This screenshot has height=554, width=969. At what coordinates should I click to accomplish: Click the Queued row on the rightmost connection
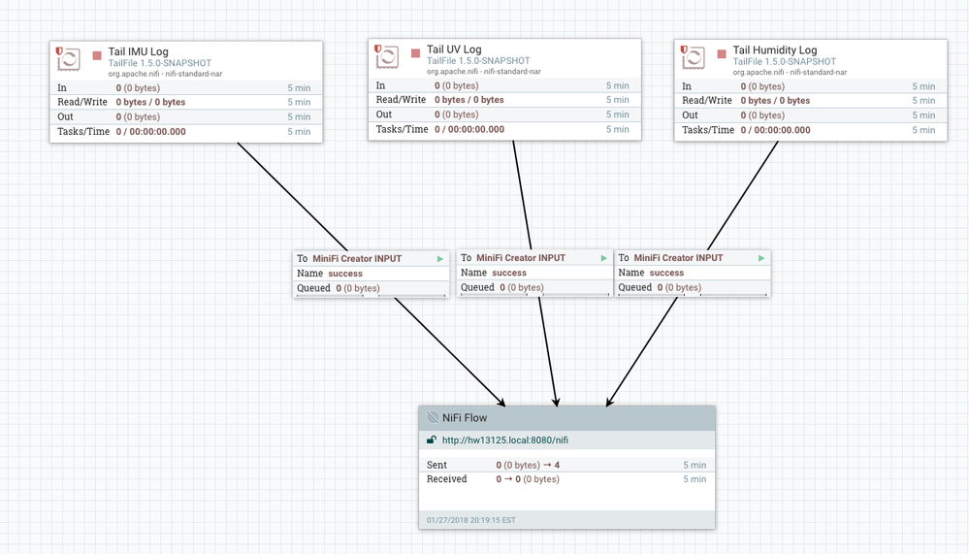(x=693, y=287)
